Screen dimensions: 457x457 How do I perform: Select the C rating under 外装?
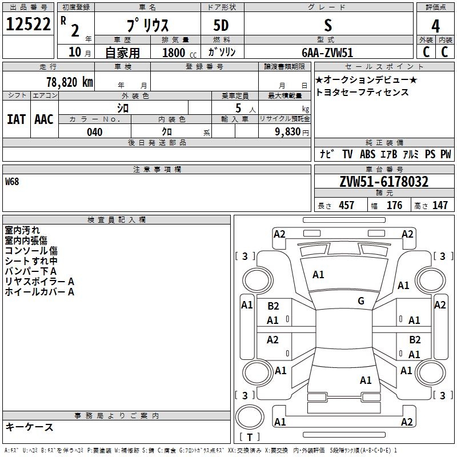coord(426,52)
